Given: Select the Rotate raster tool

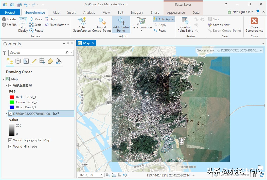Looking at the screenshot, I should pos(36,31).
